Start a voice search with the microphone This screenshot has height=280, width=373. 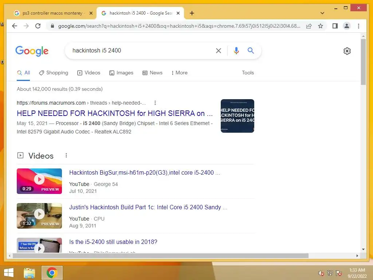click(x=236, y=50)
